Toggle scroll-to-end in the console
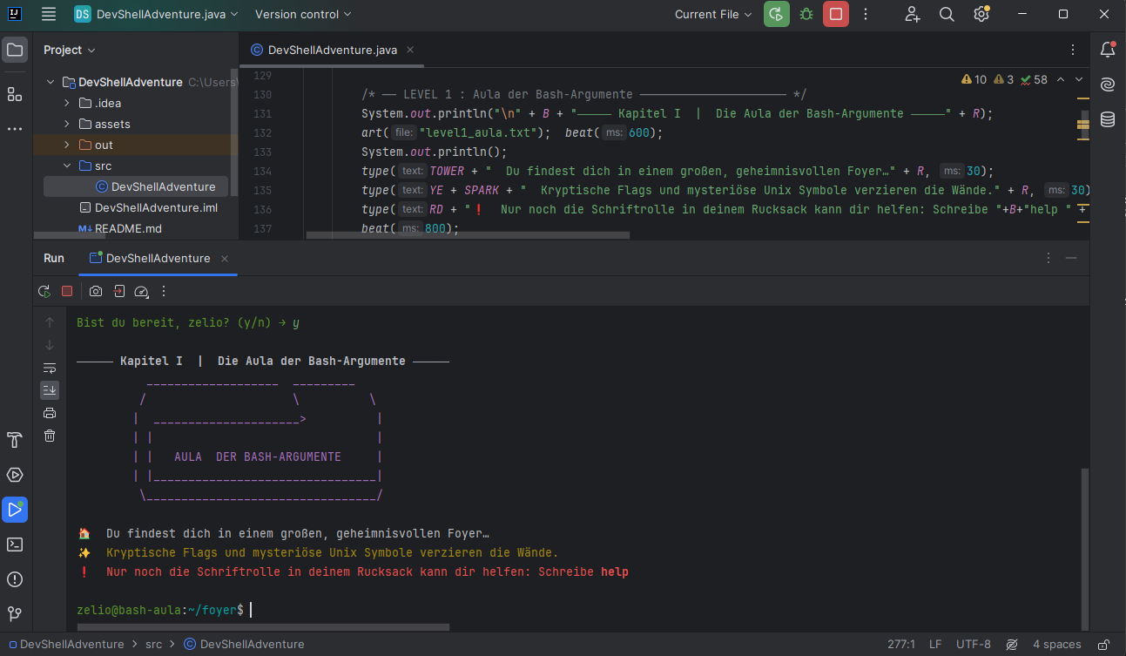This screenshot has height=656, width=1126. 50,389
